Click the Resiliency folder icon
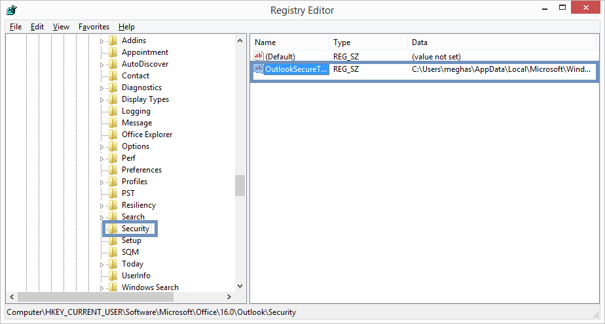605x324 pixels. click(113, 205)
